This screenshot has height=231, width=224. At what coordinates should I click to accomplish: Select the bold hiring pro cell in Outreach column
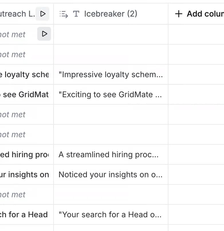coord(27,155)
